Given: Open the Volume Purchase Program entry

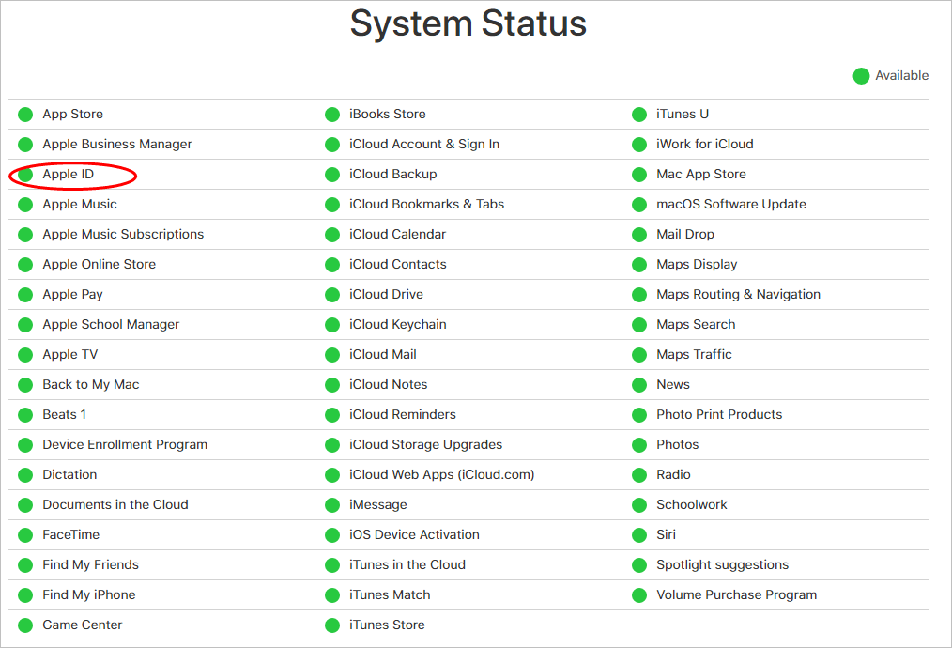Looking at the screenshot, I should (736, 594).
